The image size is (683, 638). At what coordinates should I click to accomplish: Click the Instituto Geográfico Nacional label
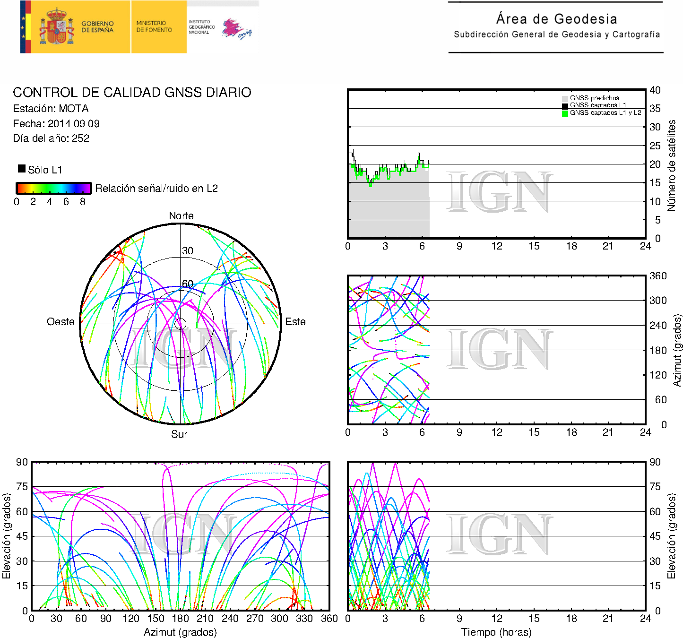tap(201, 27)
